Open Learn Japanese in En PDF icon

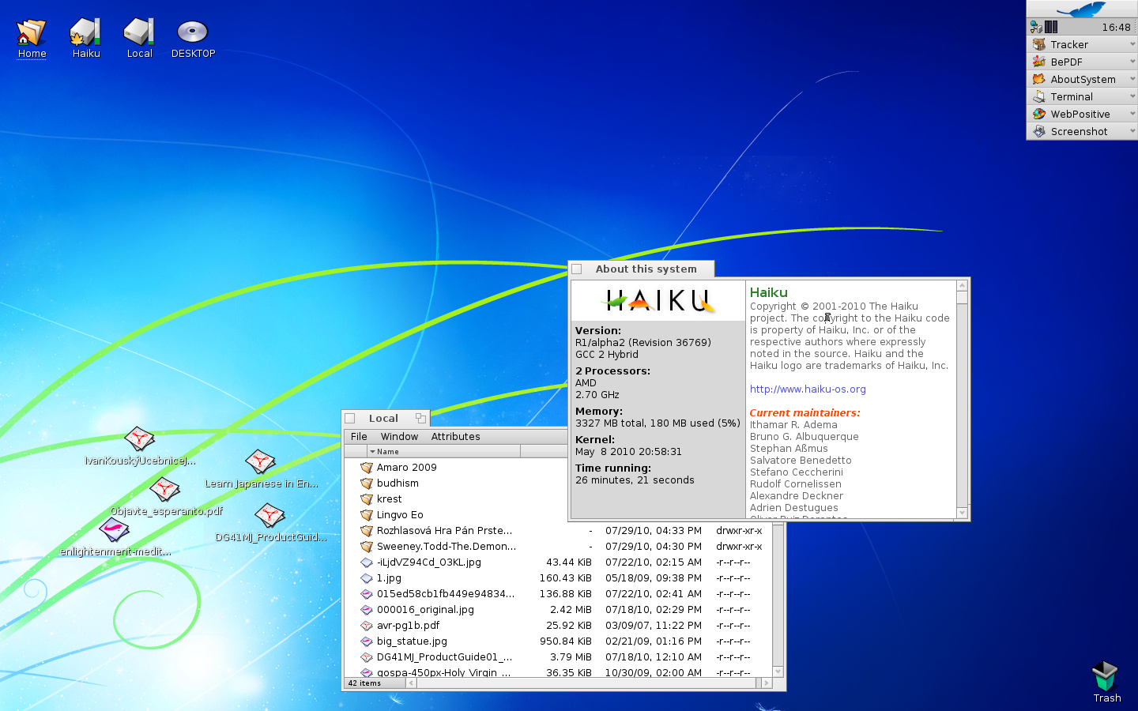click(260, 461)
